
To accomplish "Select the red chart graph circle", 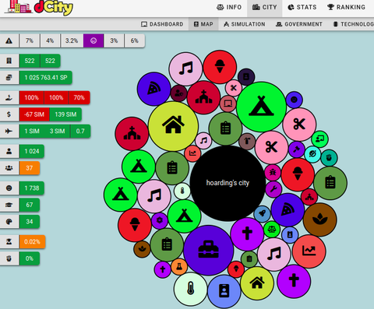I will (309, 251).
